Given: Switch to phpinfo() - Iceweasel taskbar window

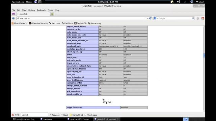Looking at the screenshot, I should [x=107, y=119].
